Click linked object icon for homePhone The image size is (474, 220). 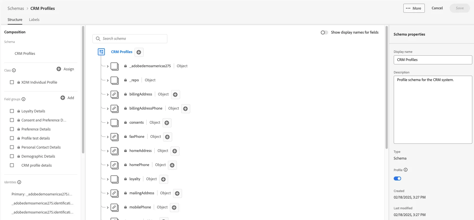[114, 165]
